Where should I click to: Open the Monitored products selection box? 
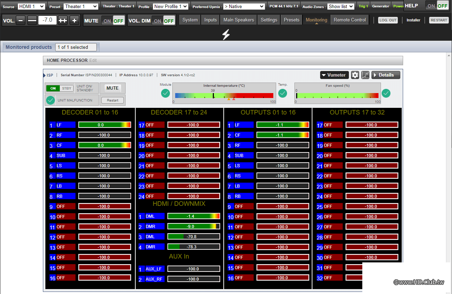[76, 47]
